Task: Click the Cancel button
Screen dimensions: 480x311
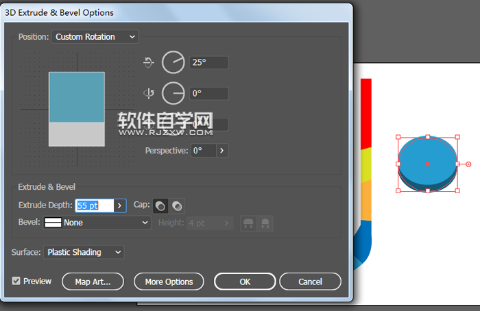Action: coord(311,282)
